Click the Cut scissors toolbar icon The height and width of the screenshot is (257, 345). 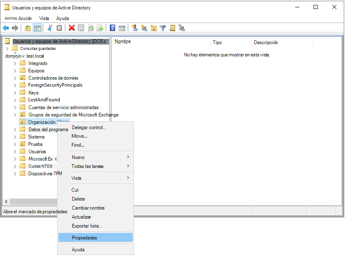(x=50, y=28)
